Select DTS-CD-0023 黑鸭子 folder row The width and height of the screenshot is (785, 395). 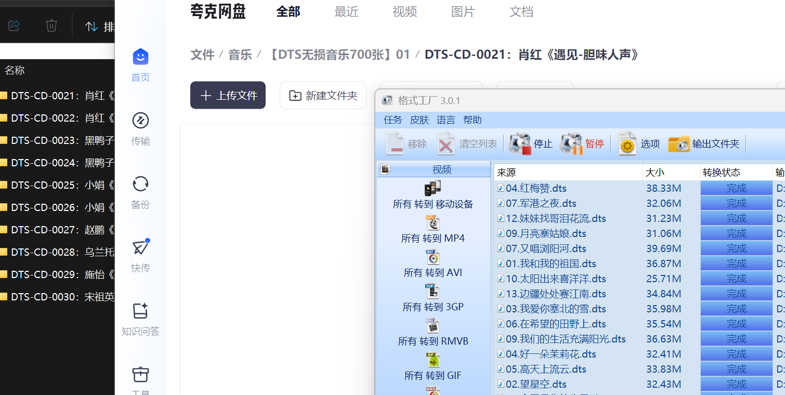57,140
